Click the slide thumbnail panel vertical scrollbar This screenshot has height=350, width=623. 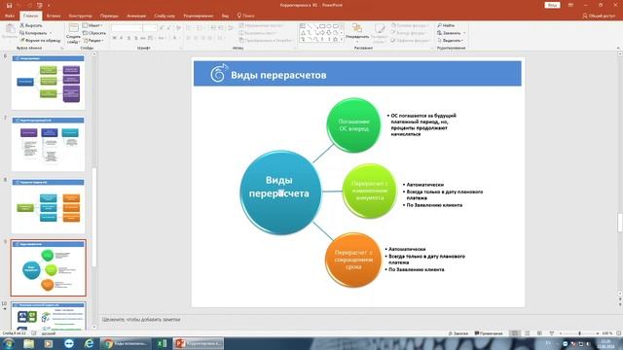(x=94, y=217)
